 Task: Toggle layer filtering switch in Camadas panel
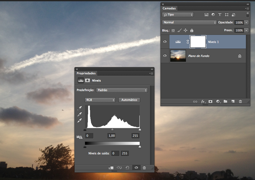tap(248, 15)
